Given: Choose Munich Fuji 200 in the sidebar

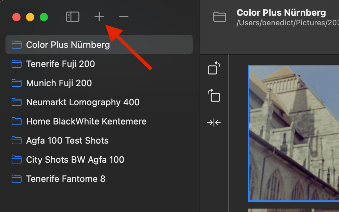Looking at the screenshot, I should (x=59, y=83).
